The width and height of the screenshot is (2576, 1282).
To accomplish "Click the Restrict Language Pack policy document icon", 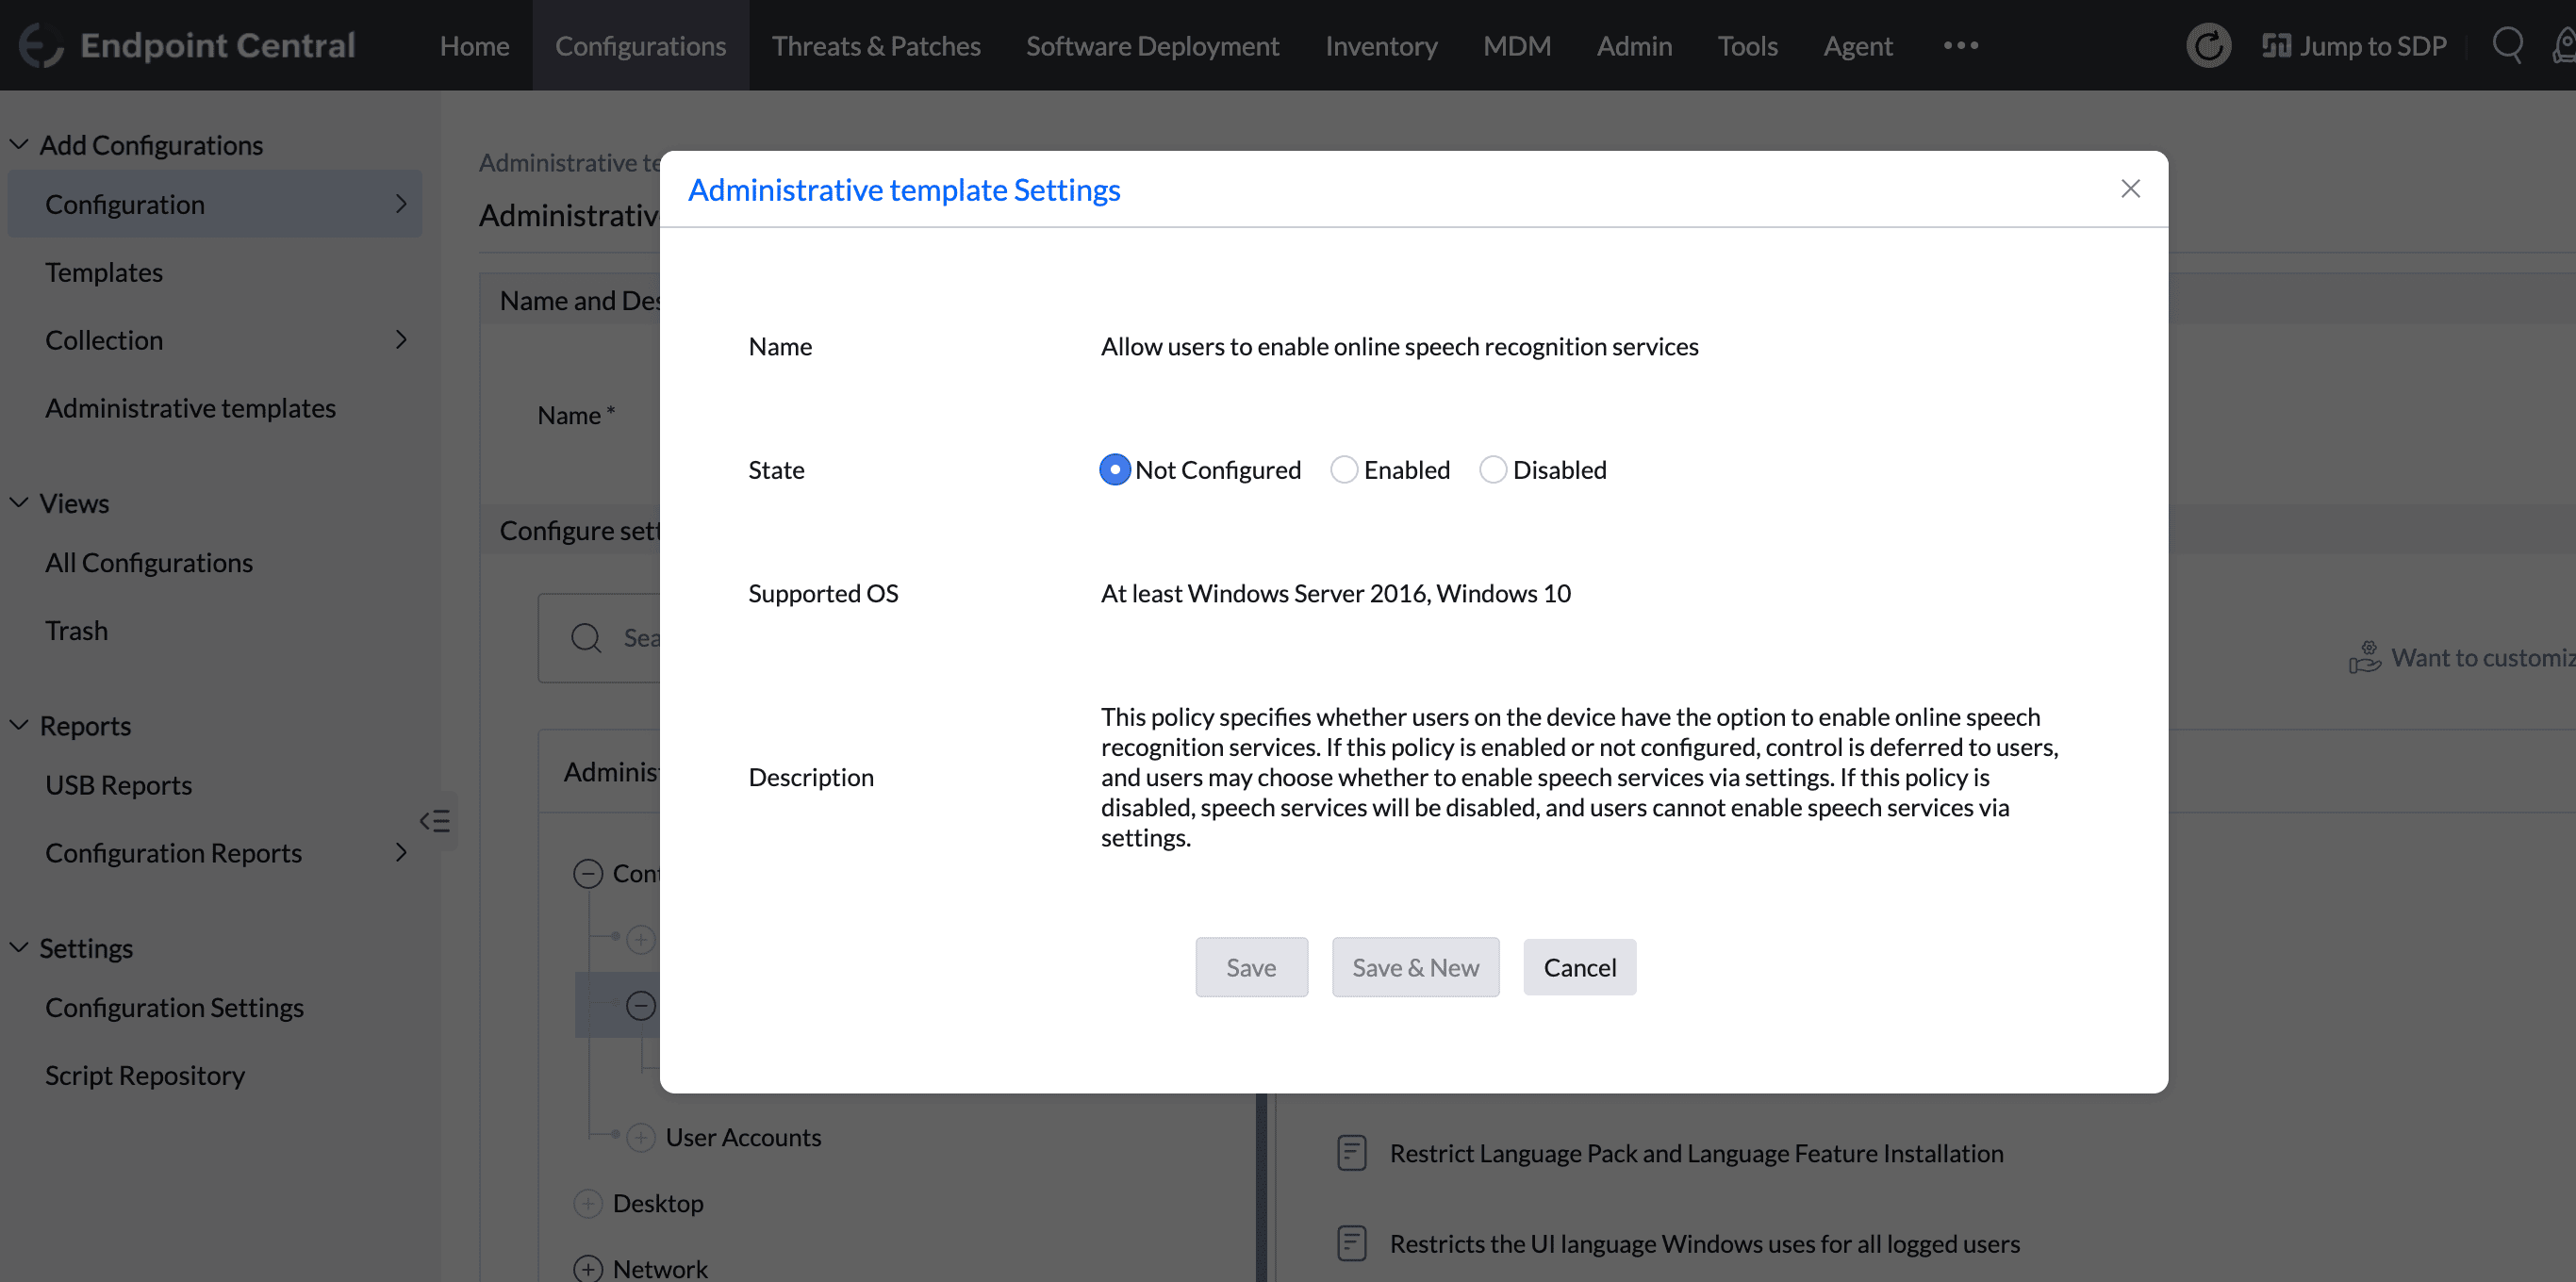I will (1351, 1152).
